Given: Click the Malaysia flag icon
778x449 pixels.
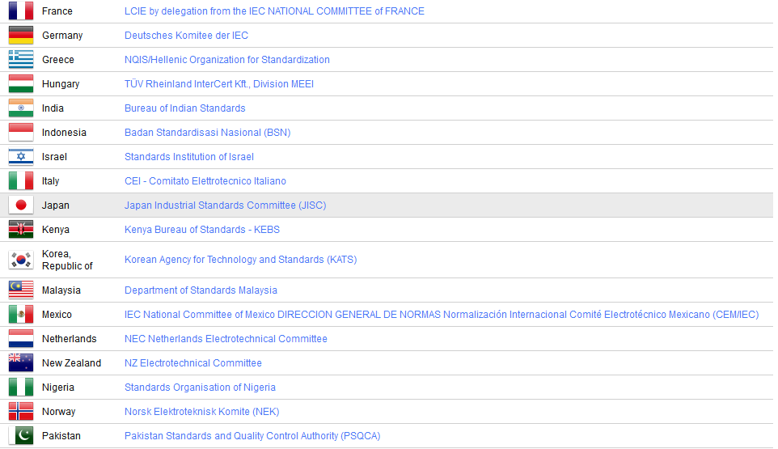Looking at the screenshot, I should 21,290.
